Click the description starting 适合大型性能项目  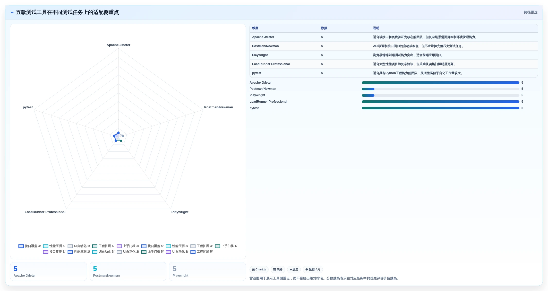click(415, 64)
